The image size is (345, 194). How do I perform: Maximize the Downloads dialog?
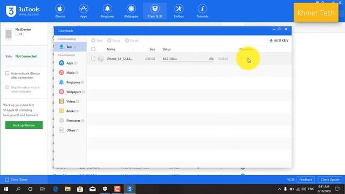coord(279,29)
